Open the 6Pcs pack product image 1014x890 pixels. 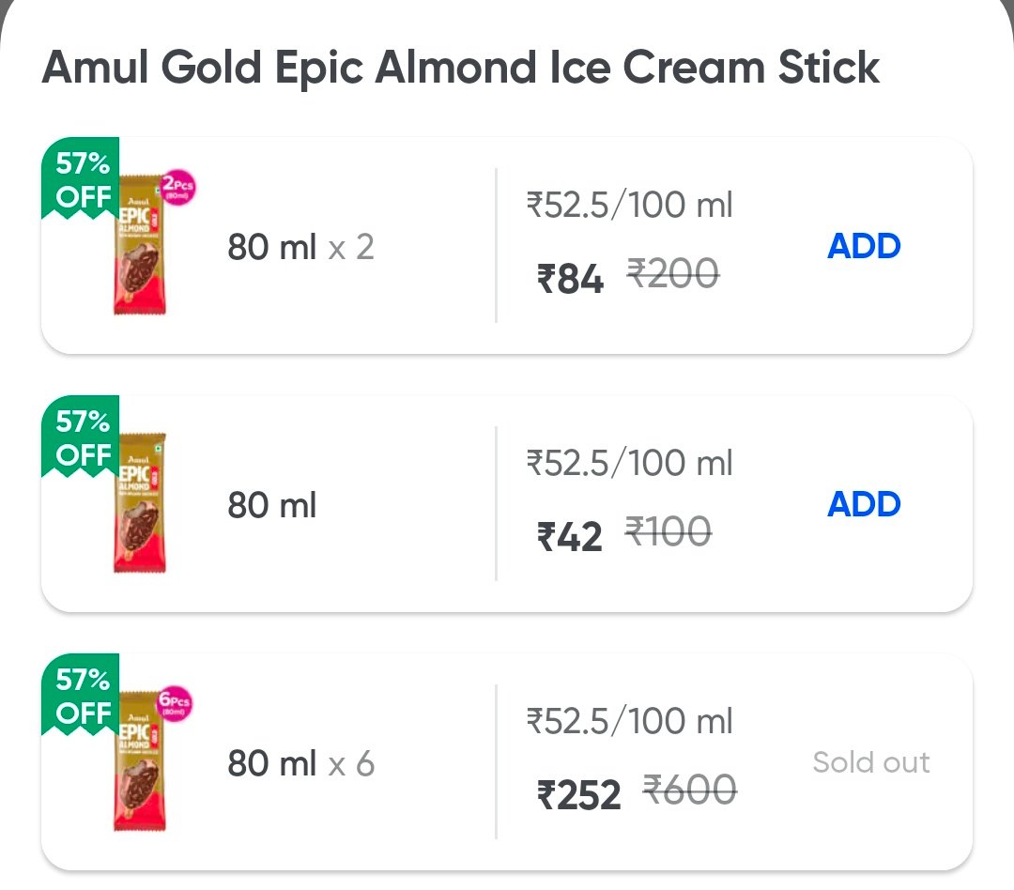140,761
